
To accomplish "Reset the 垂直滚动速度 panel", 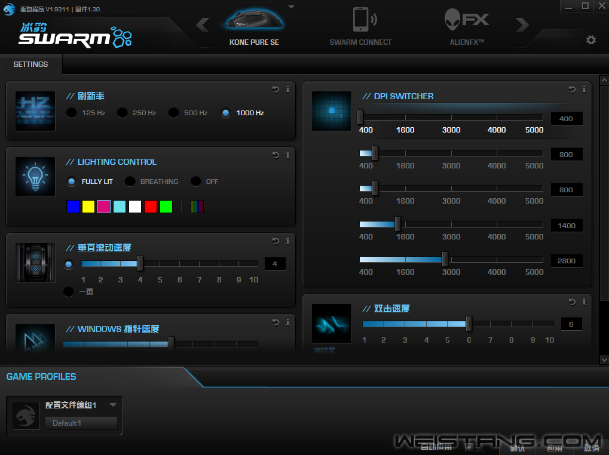I will tap(276, 241).
